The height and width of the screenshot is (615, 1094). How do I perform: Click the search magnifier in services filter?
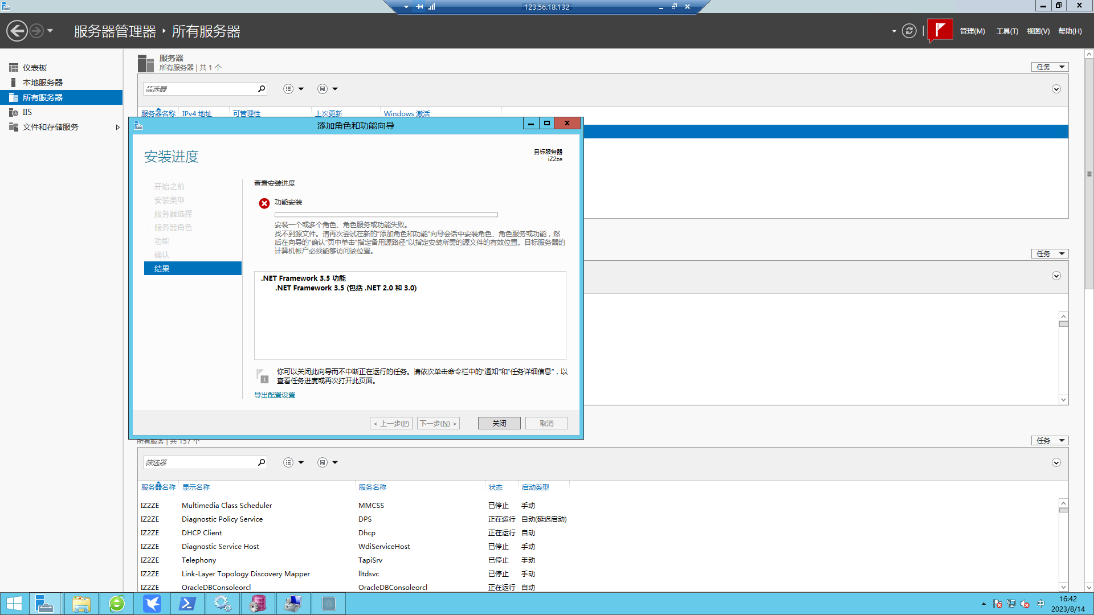coord(262,462)
